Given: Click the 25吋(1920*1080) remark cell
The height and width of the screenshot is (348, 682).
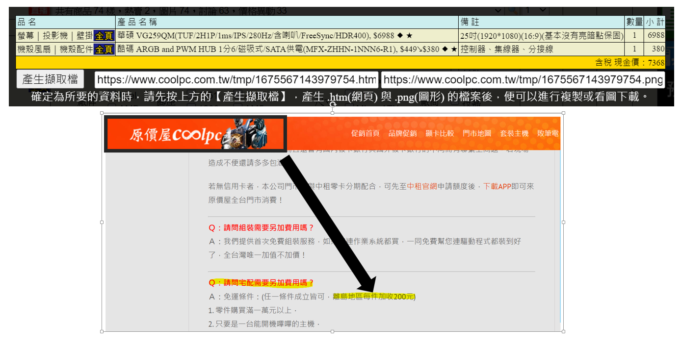Looking at the screenshot, I should point(542,36).
